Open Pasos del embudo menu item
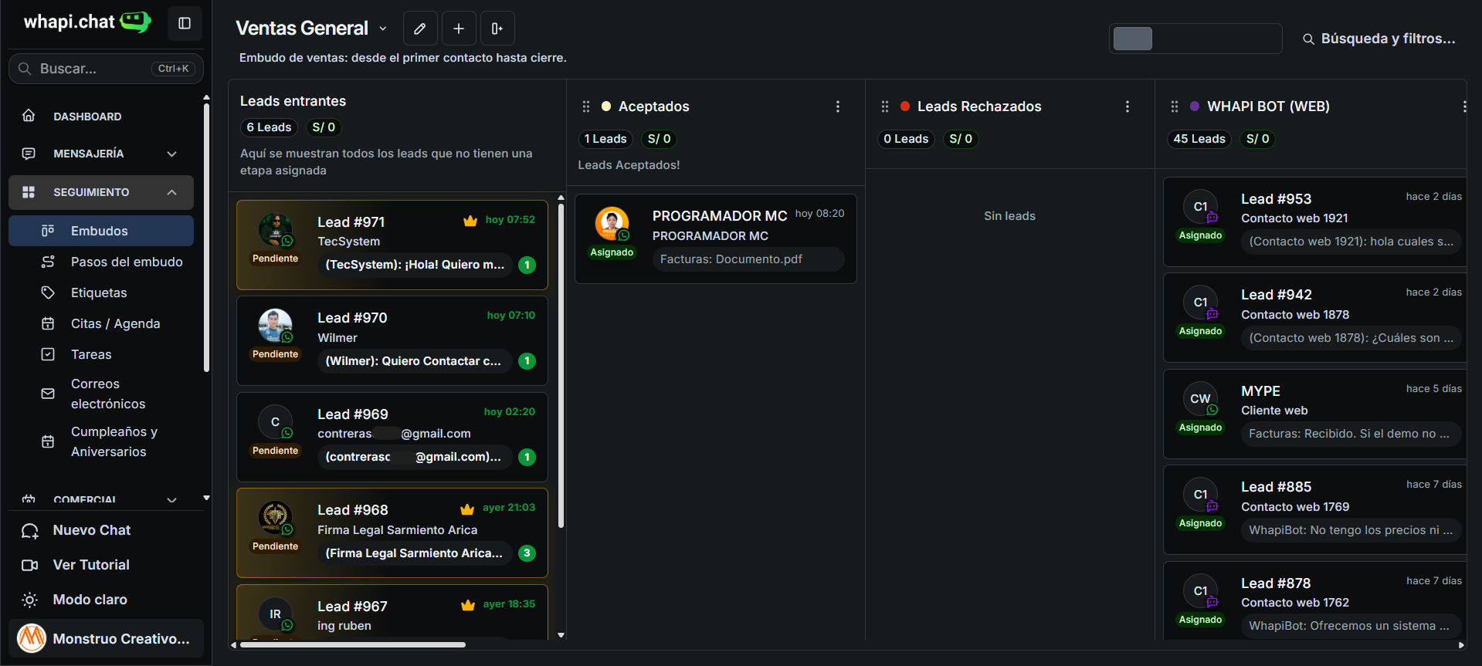 pos(101,262)
